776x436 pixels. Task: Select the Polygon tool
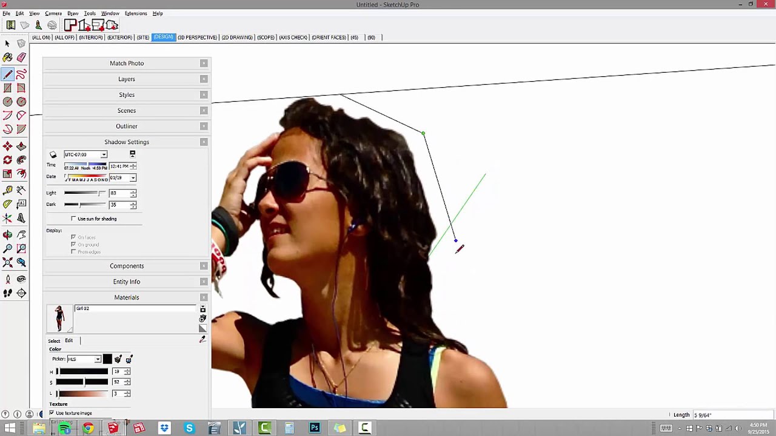(x=21, y=102)
